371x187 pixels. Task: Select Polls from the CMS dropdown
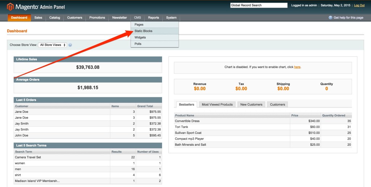coord(155,44)
